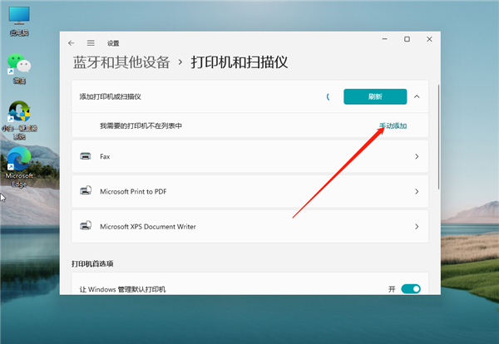Open the Microsoft XPS Document Writer chevron
This screenshot has width=499, height=344.
[x=417, y=226]
